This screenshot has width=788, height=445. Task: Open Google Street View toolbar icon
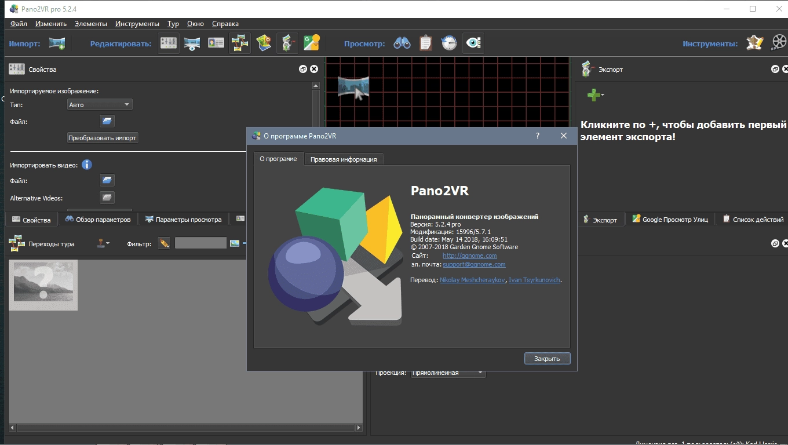point(312,43)
